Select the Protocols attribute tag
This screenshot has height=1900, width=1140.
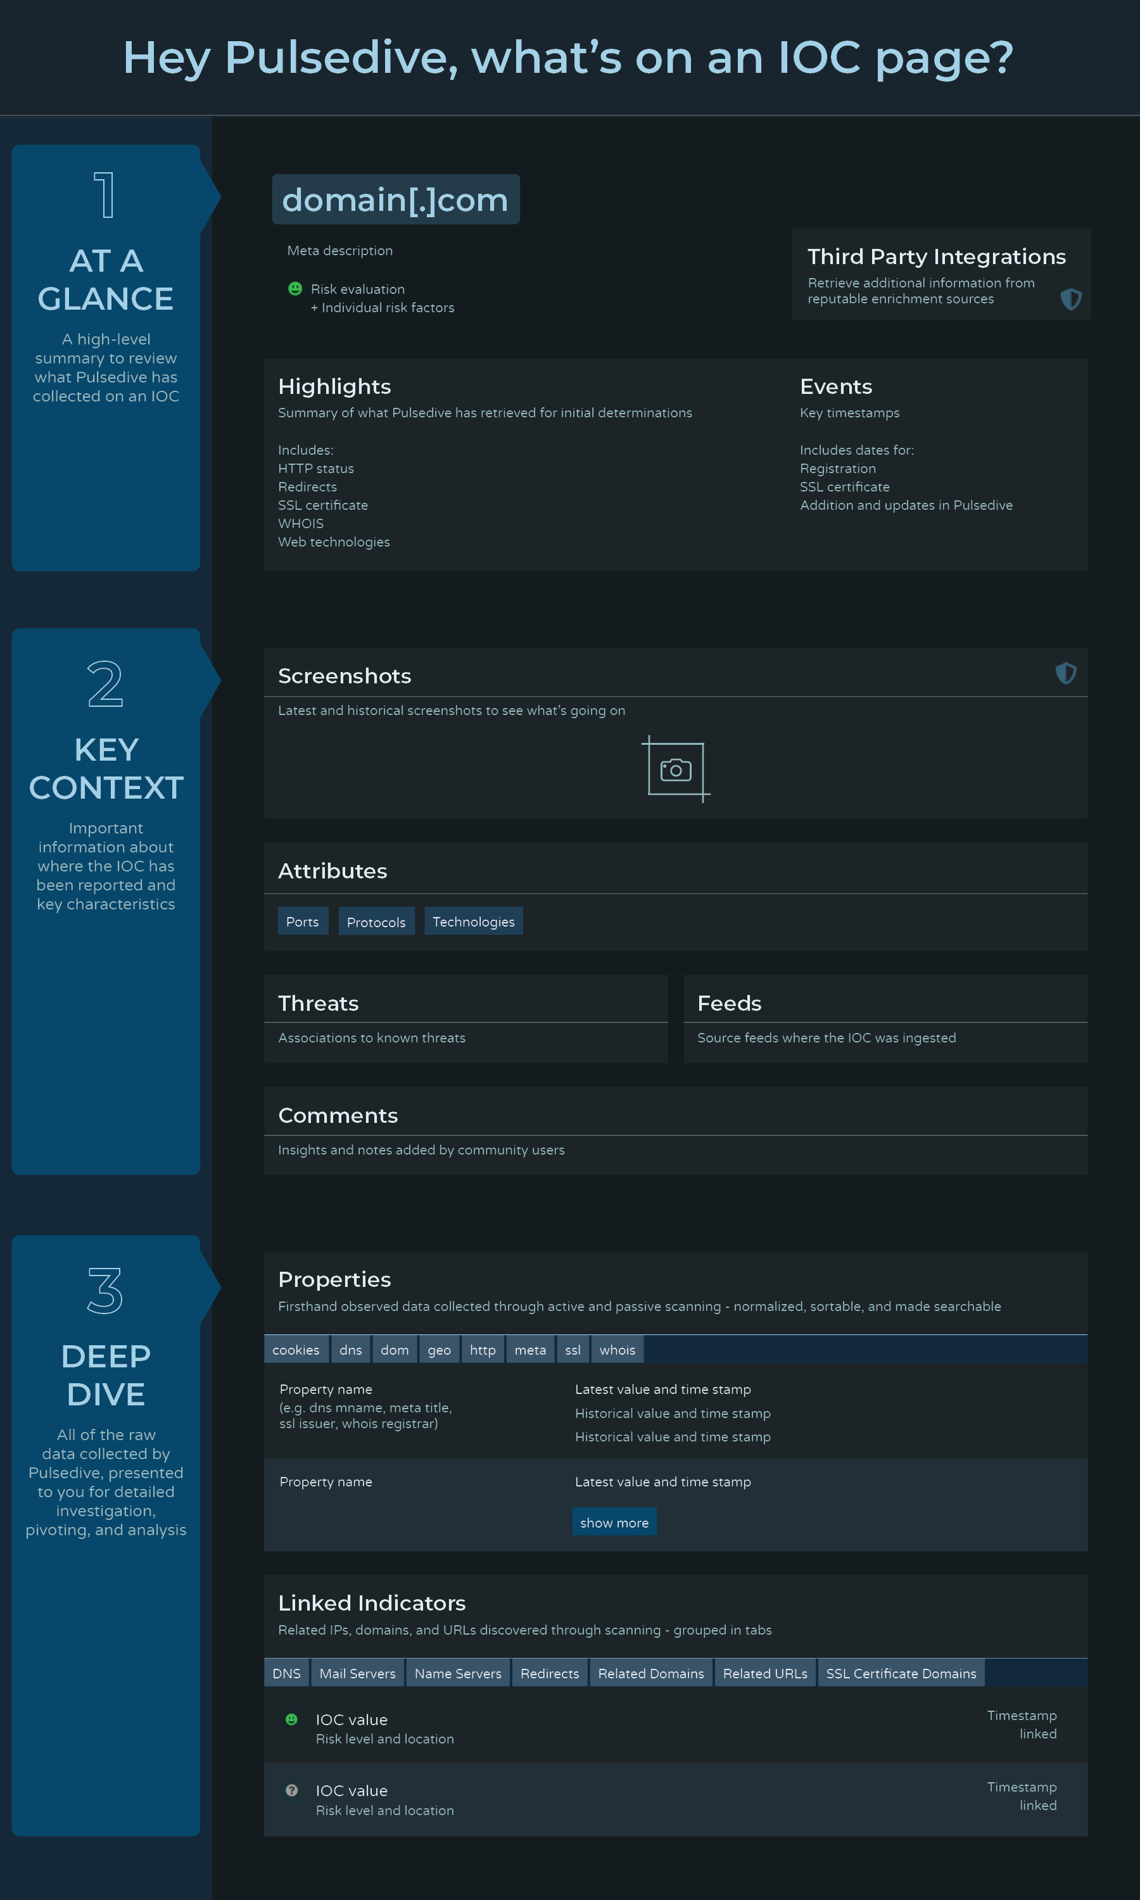[376, 921]
